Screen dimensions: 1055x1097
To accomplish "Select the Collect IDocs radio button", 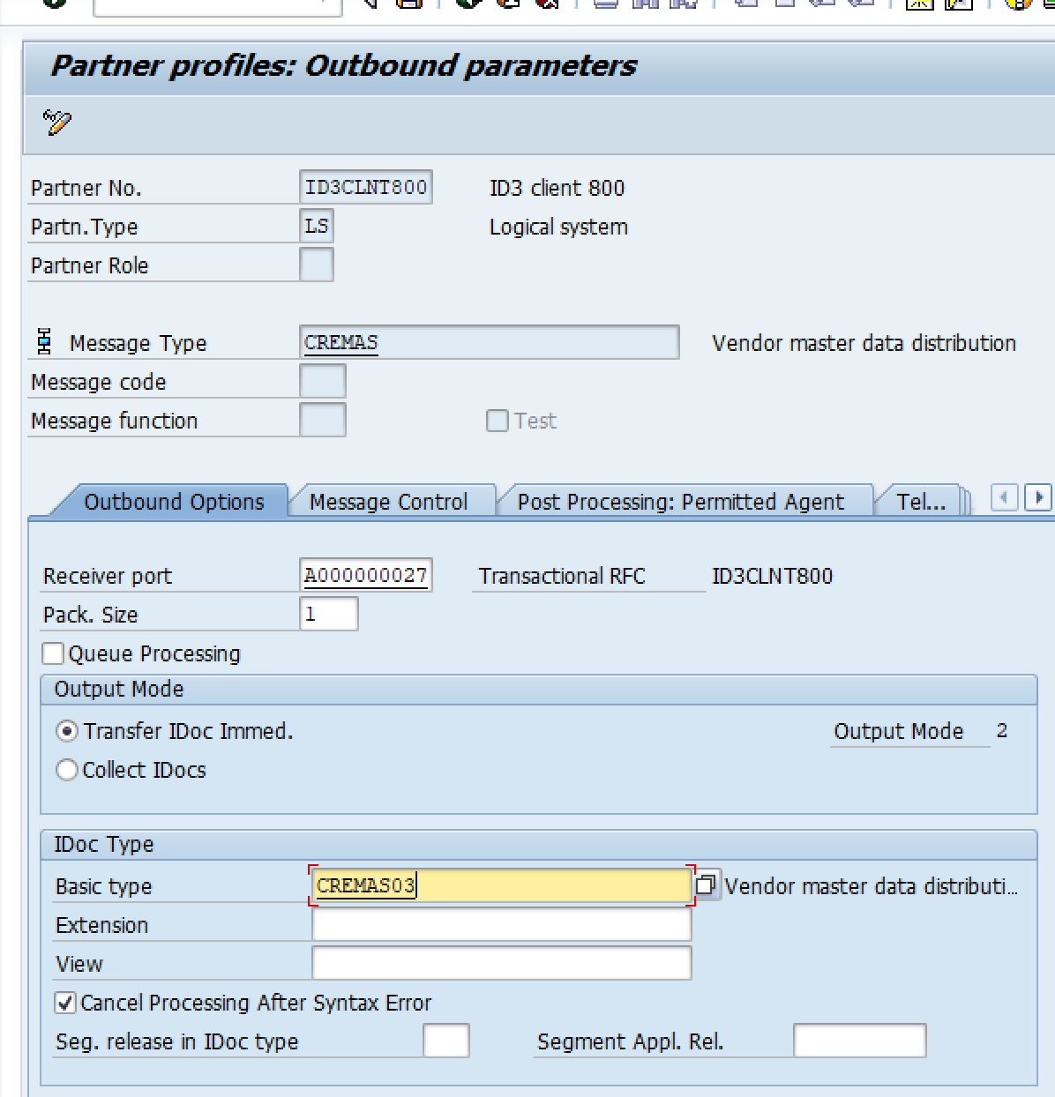I will coord(67,770).
